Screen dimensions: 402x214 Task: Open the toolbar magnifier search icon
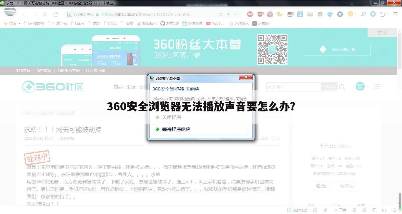point(363,14)
